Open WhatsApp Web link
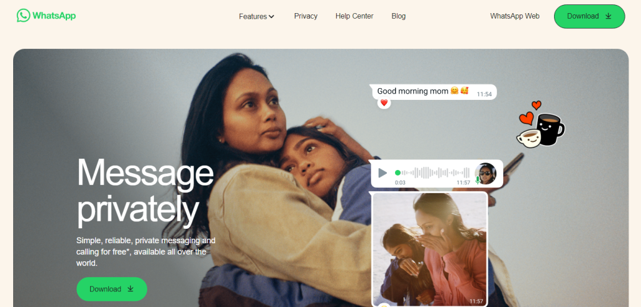641x307 pixels. click(515, 16)
